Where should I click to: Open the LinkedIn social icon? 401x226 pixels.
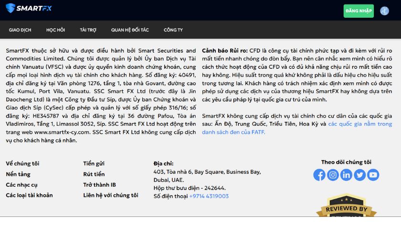[x=346, y=175]
